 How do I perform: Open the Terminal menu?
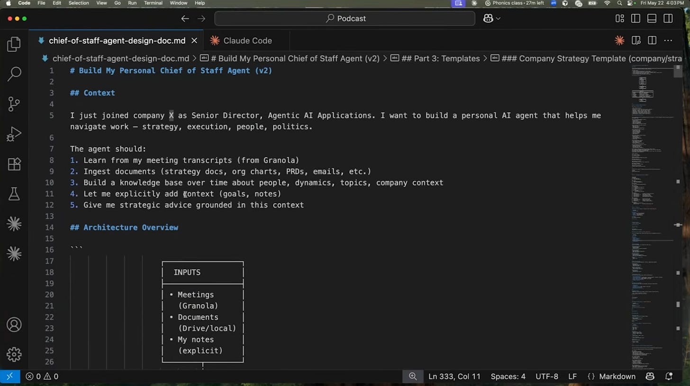[x=153, y=3]
